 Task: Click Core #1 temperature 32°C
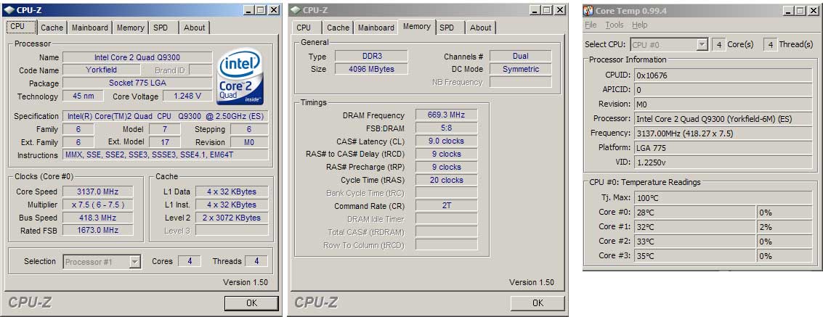(x=695, y=227)
